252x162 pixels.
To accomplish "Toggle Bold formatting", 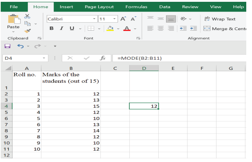I will tap(52, 28).
